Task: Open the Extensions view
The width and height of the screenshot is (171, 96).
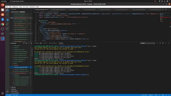Action: click(x=7, y=29)
